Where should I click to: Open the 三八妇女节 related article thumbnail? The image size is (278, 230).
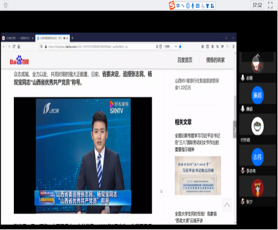click(x=198, y=176)
